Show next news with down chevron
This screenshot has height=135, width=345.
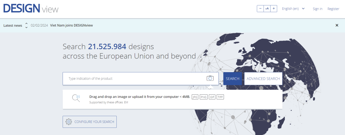point(26,27)
